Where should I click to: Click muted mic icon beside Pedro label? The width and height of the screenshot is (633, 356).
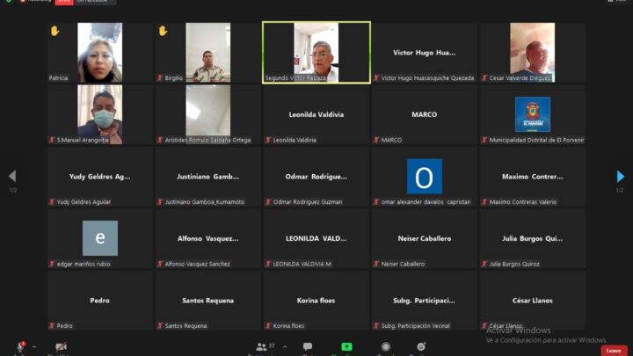coord(52,325)
